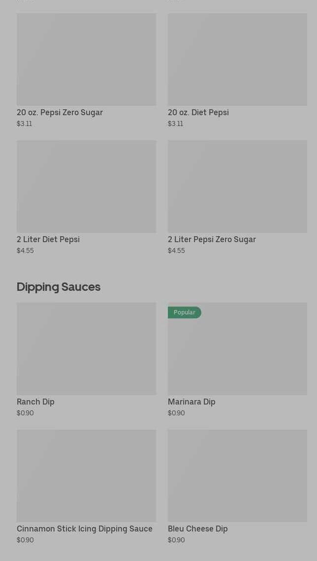317x561 pixels.
Task: Choose the "2 Liter Pepsi Zero Sugar" title
Action: (212, 239)
